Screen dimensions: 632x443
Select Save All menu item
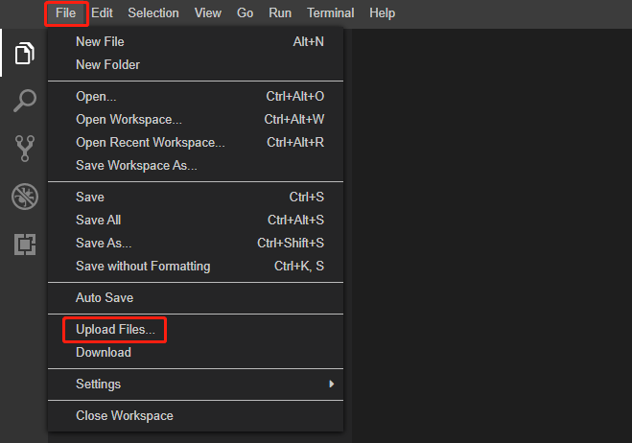click(196, 221)
